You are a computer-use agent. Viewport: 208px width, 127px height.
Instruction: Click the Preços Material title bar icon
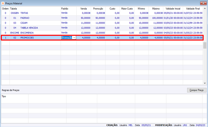[x=3, y=3]
